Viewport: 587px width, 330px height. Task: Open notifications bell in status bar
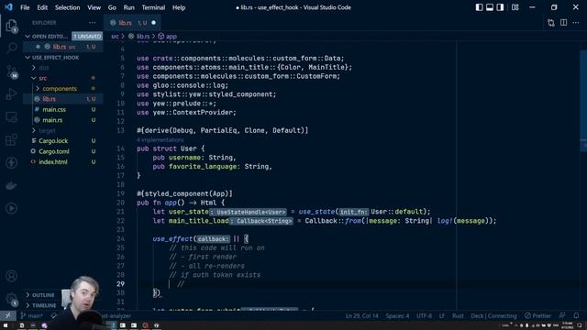(x=576, y=315)
